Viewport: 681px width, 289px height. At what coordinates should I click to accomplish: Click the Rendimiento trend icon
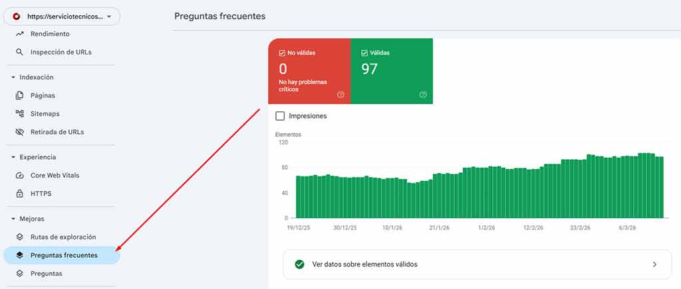pos(19,34)
